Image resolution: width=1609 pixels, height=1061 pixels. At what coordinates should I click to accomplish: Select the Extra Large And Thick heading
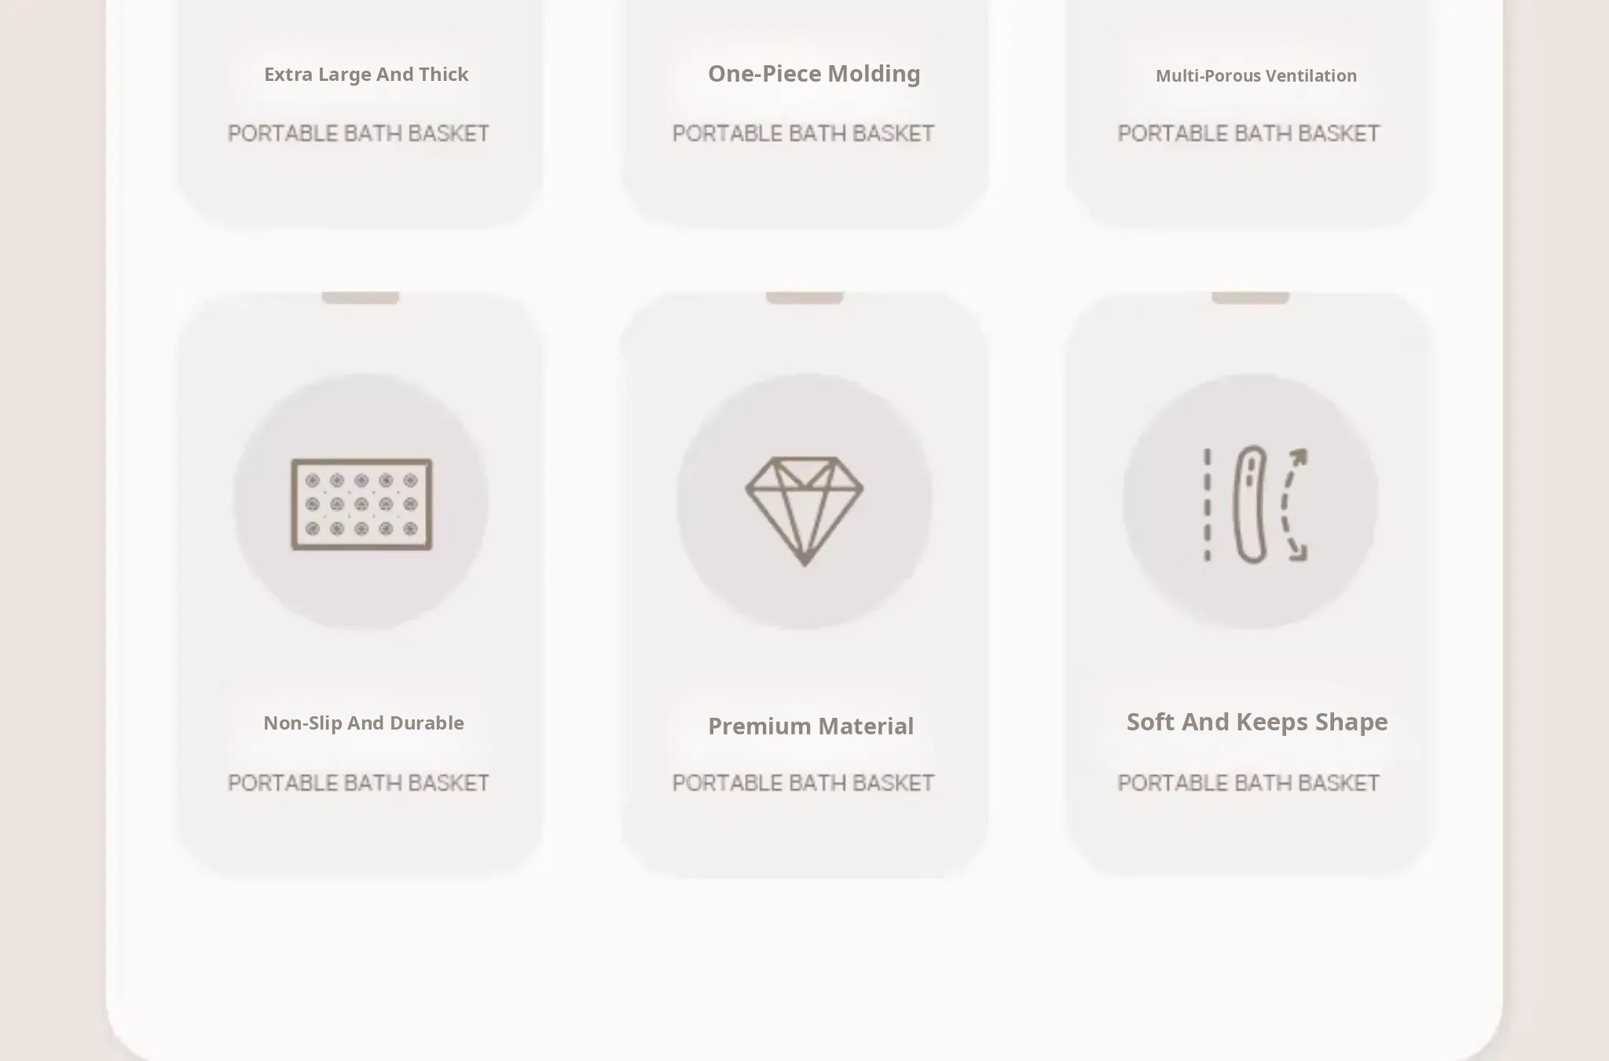pos(366,75)
